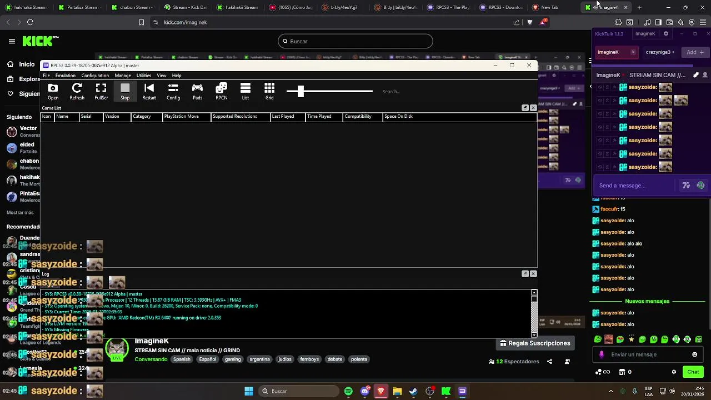Open the Kick hamburger sidebar menu

click(12, 41)
